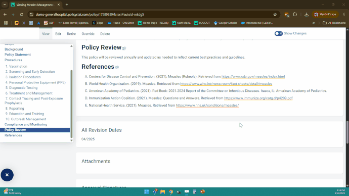
Task: Open the Chrome three-dot menu
Action: pyautogui.click(x=344, y=15)
